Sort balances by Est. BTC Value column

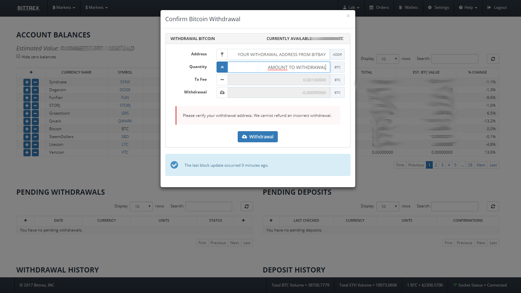[x=426, y=72]
